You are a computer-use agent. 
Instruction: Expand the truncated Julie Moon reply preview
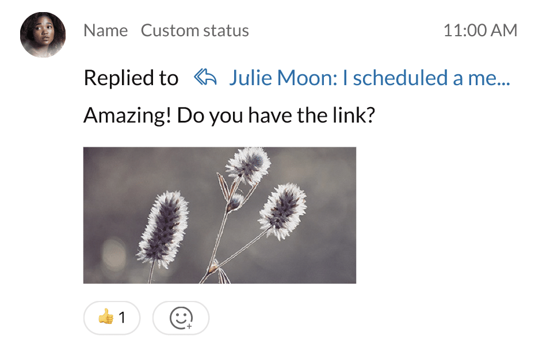click(x=369, y=78)
